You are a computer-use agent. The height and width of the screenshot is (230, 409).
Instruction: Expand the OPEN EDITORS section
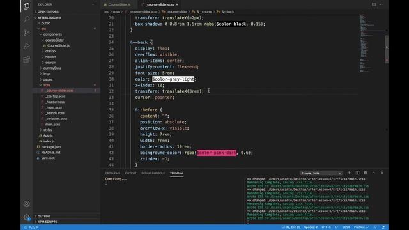click(x=48, y=11)
